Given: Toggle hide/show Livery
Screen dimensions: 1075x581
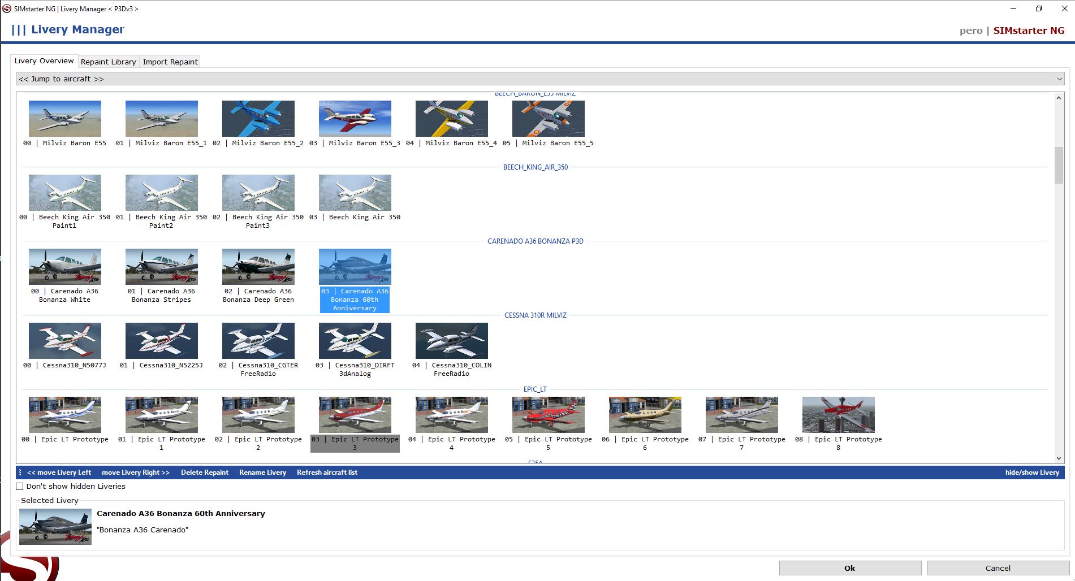Looking at the screenshot, I should (x=1032, y=472).
